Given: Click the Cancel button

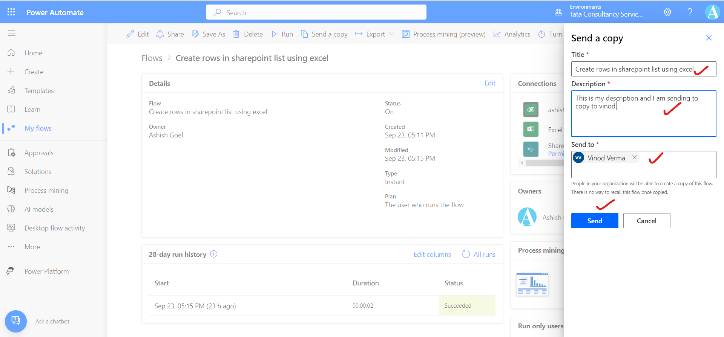Looking at the screenshot, I should tap(646, 221).
